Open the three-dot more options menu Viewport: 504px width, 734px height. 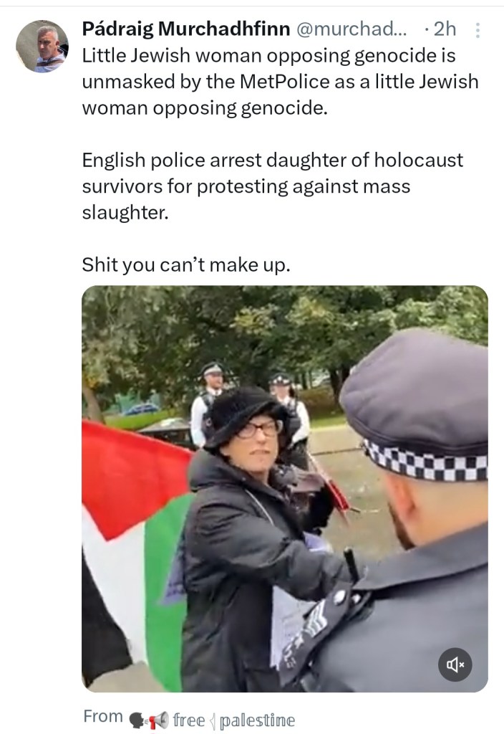tap(478, 30)
